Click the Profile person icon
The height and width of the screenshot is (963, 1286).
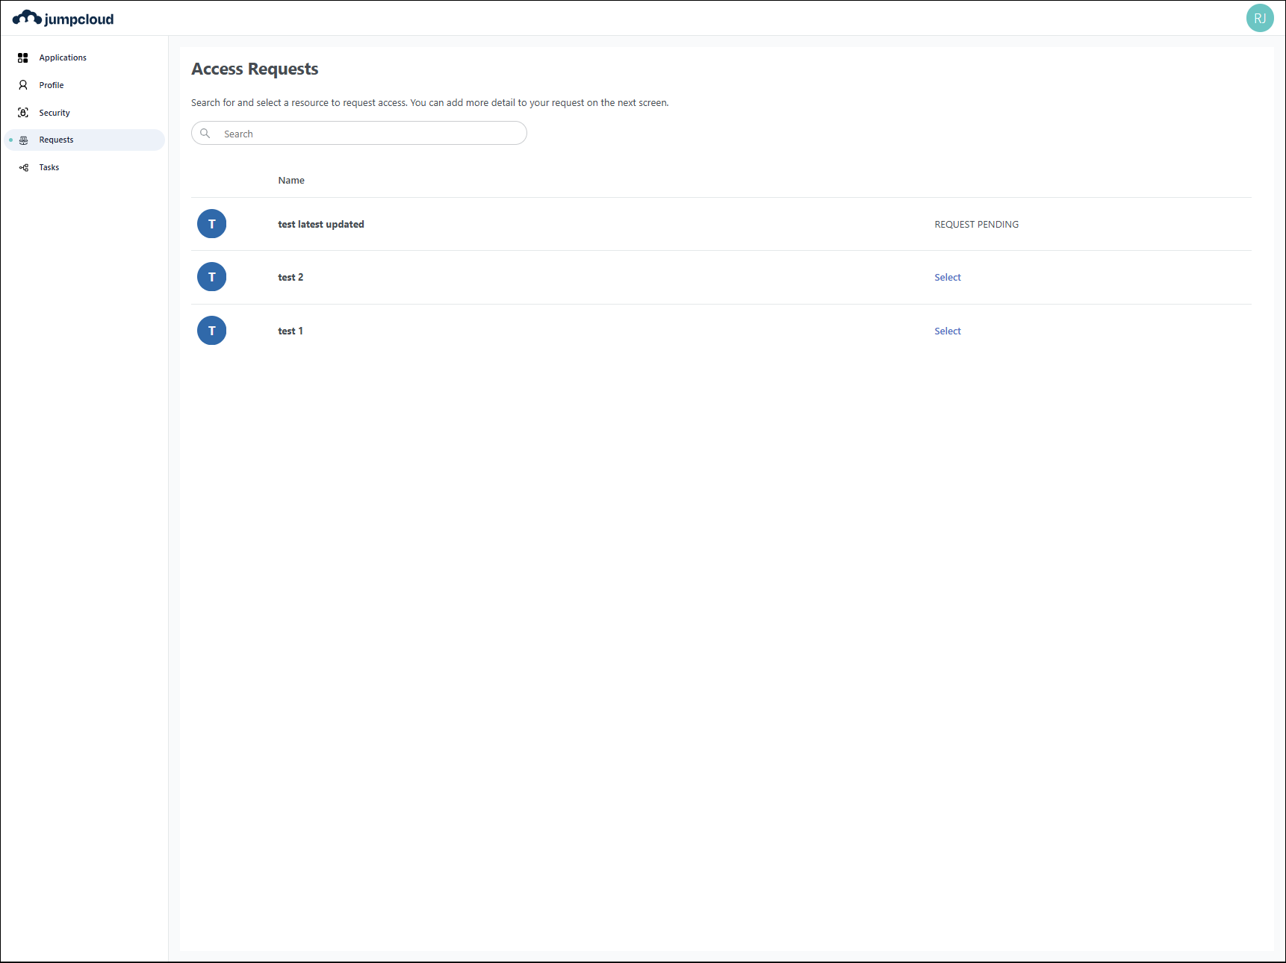23,85
